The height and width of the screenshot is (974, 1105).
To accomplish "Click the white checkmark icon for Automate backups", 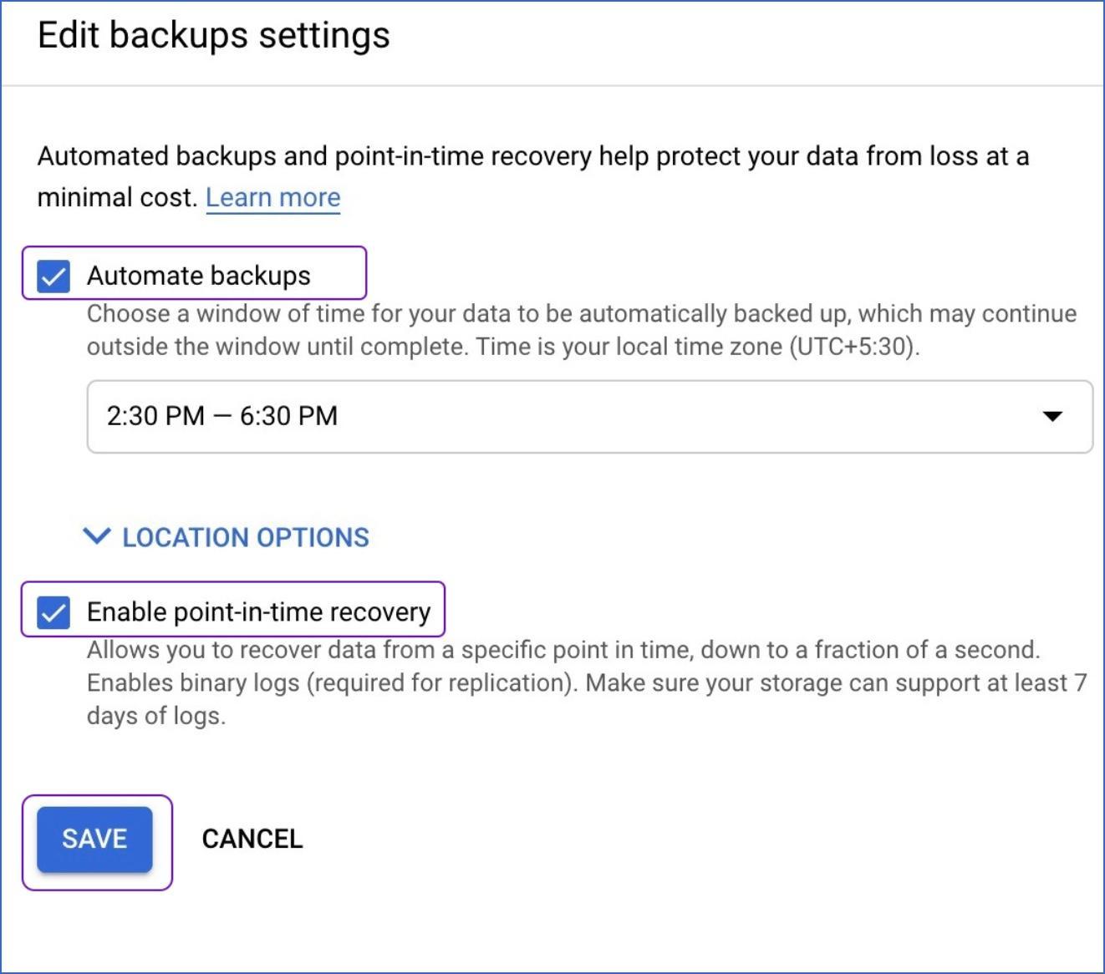I will click(53, 276).
